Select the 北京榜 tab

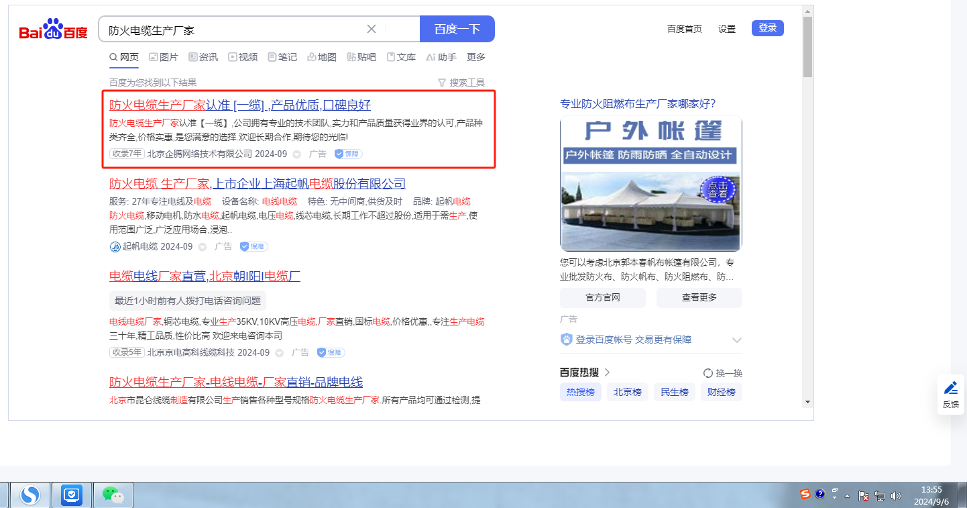point(628,392)
